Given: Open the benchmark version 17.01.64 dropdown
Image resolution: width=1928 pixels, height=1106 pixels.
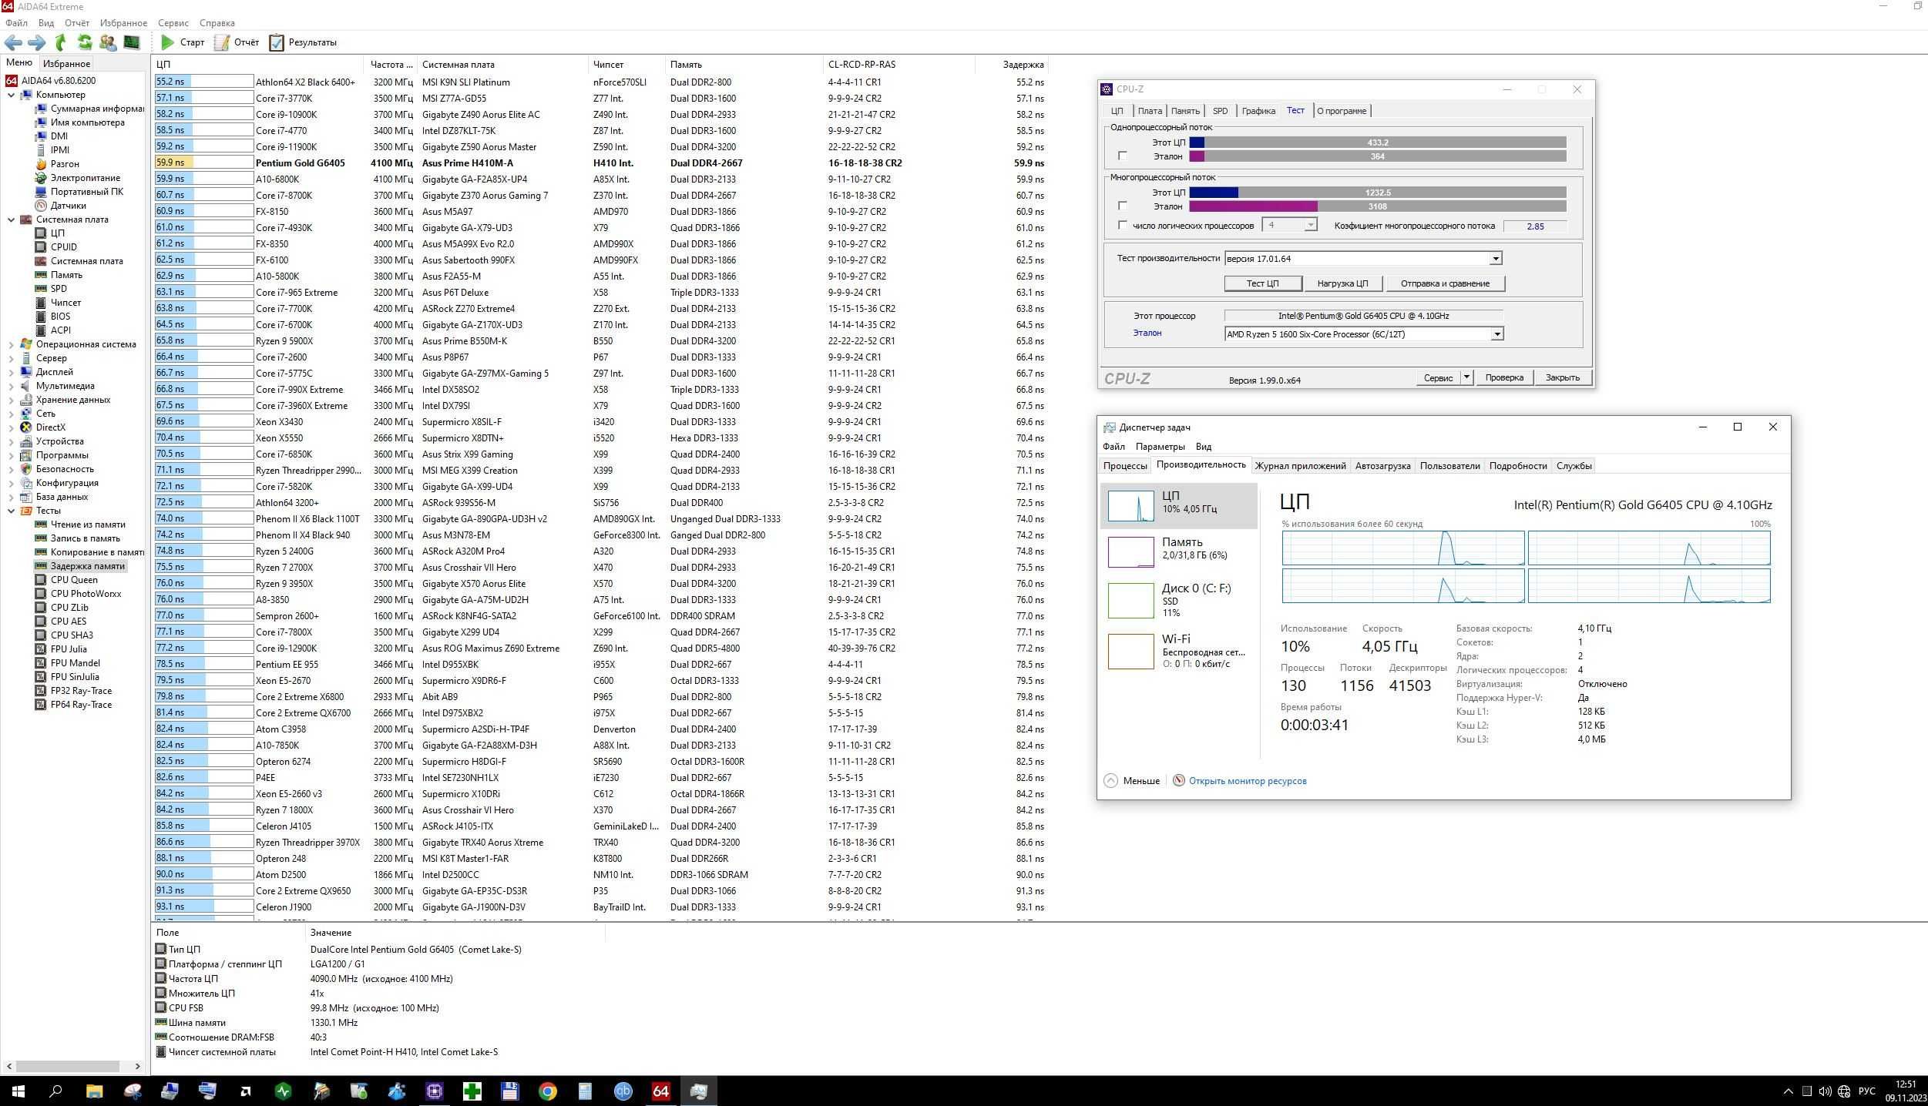Looking at the screenshot, I should (1495, 259).
